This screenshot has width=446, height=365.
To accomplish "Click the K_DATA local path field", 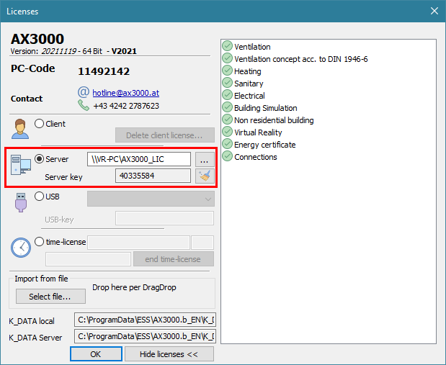I will coord(145,320).
